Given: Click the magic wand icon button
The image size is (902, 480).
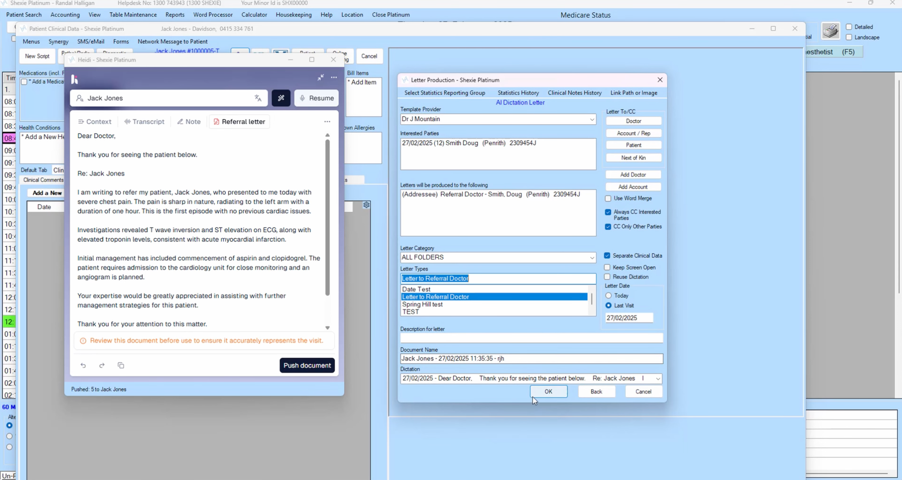Looking at the screenshot, I should 281,98.
